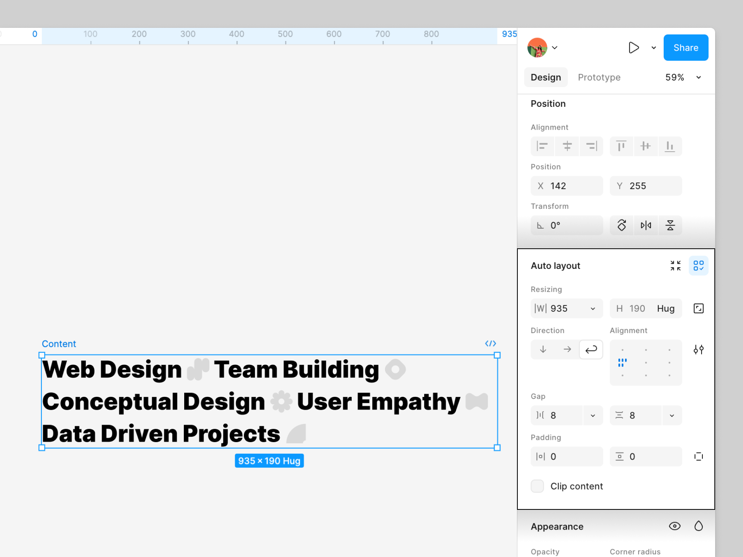
Task: Click Content frame label
Action: (59, 343)
